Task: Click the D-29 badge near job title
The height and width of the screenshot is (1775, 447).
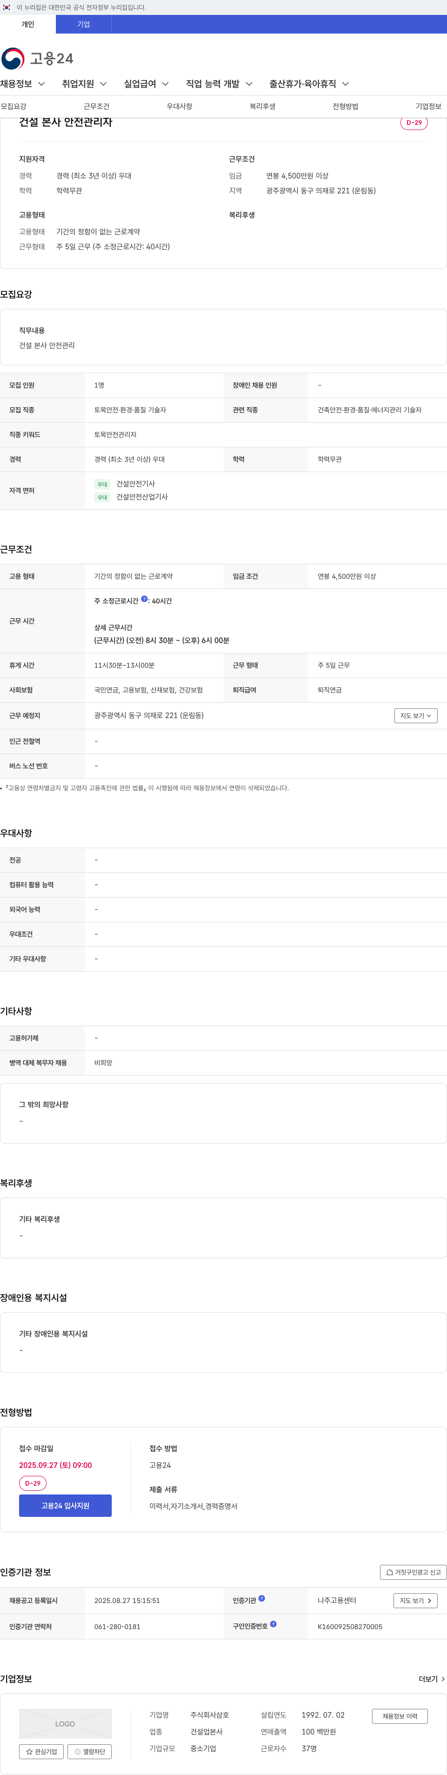Action: click(414, 123)
